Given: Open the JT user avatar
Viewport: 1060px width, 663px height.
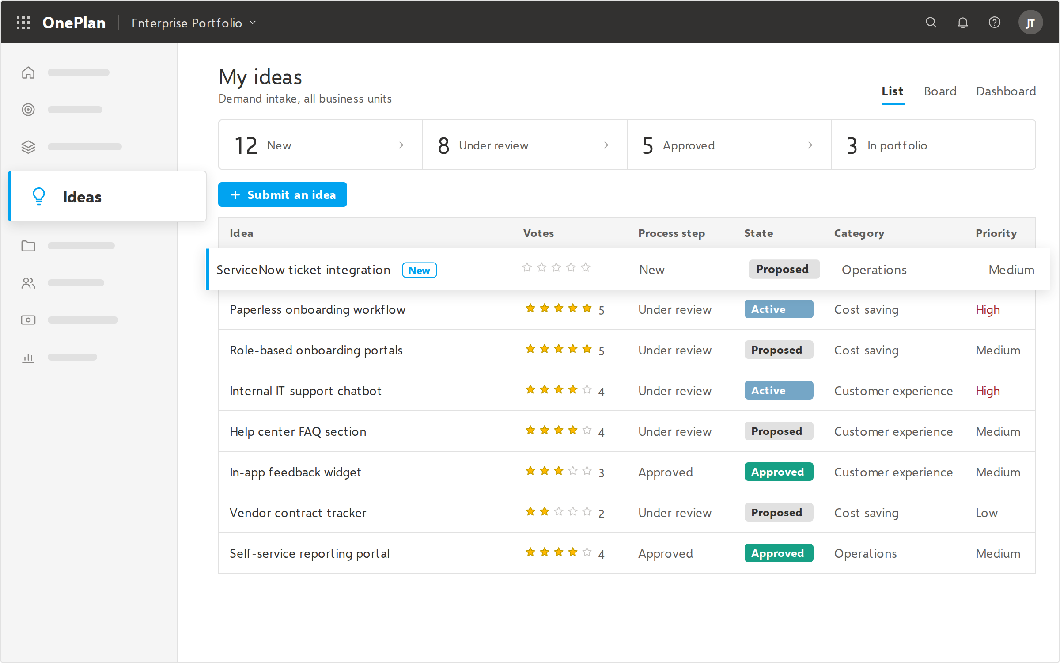Looking at the screenshot, I should 1030,23.
